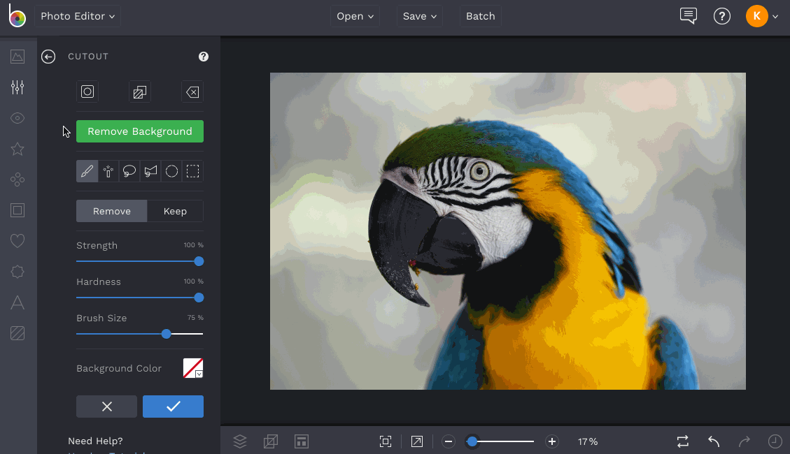
Task: Open the feedback chat icon
Action: [x=689, y=16]
